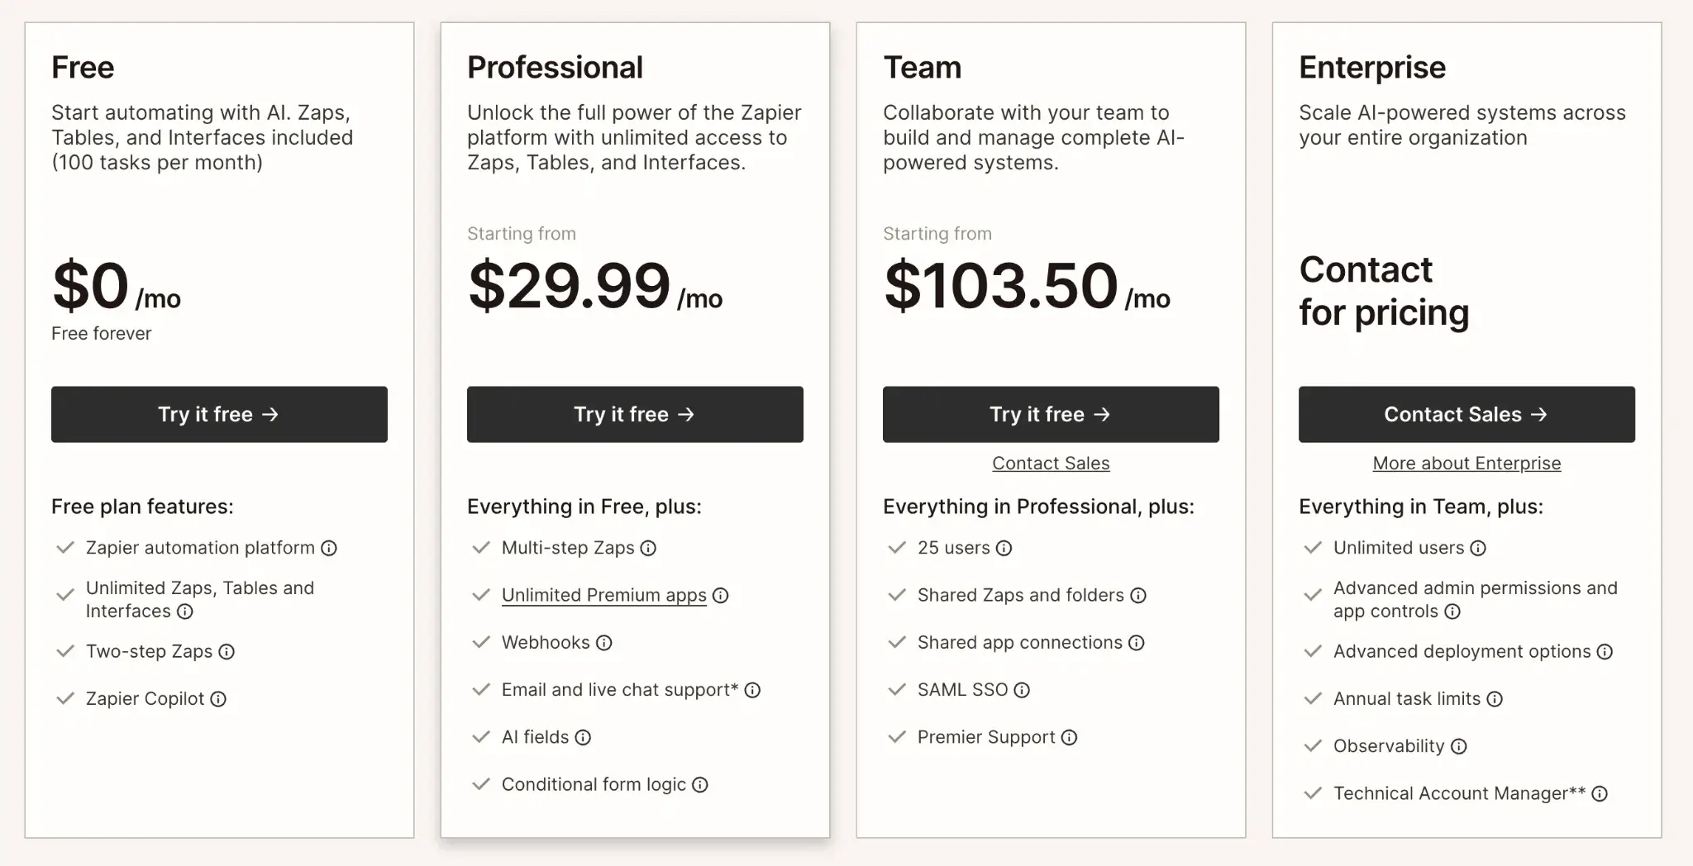Show info for Premier Support
Viewport: 1693px width, 866px height.
(1069, 737)
